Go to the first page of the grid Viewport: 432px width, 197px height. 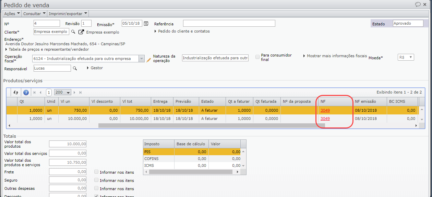click(34, 92)
